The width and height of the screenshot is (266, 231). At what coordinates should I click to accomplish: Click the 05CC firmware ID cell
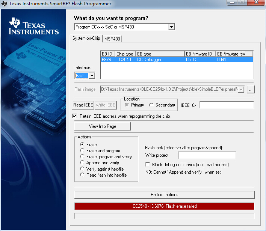(x=191, y=60)
